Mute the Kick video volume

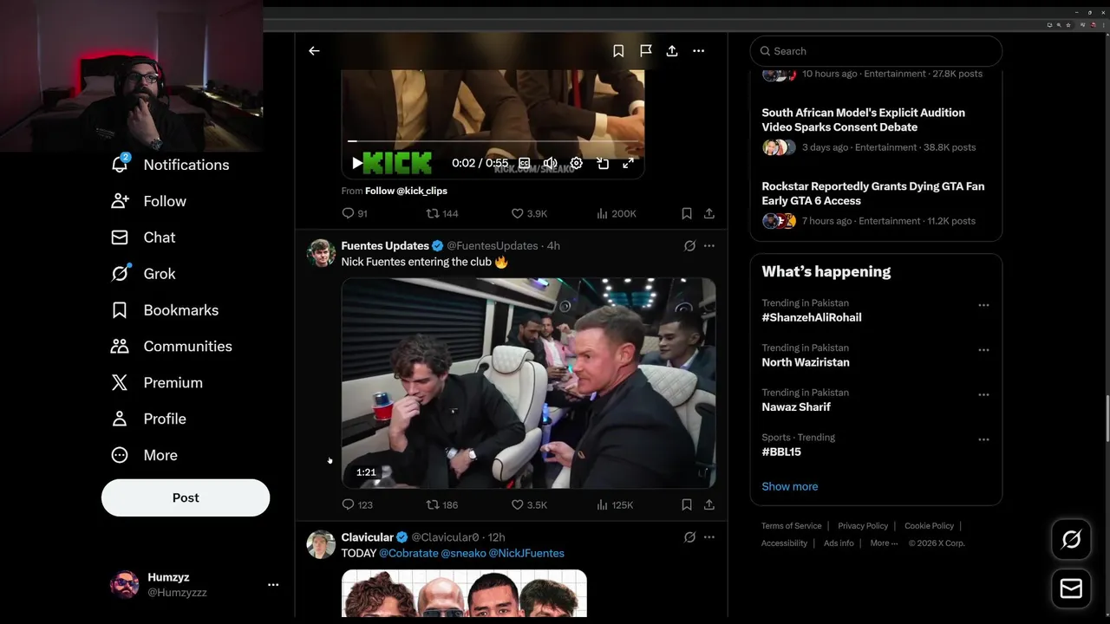[x=550, y=163]
